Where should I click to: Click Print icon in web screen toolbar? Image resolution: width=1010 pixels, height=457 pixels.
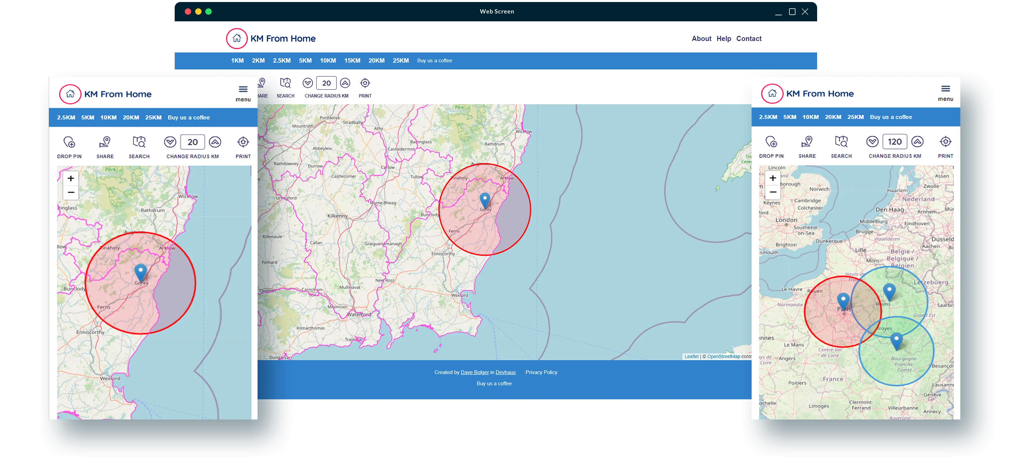(365, 83)
